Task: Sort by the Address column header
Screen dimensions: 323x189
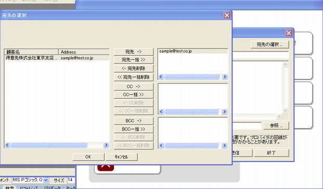Action: pos(84,52)
